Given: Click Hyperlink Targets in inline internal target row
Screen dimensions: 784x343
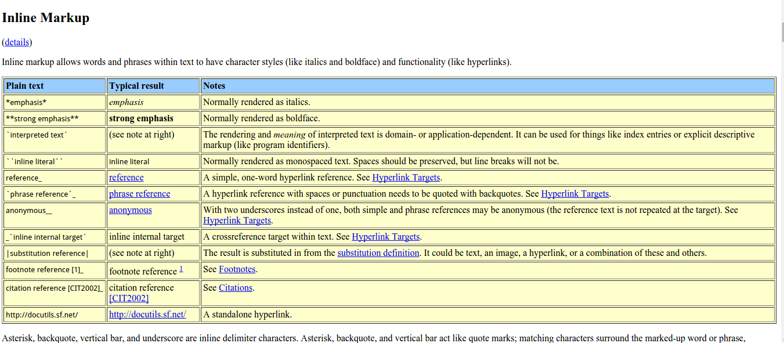Looking at the screenshot, I should click(x=385, y=237).
